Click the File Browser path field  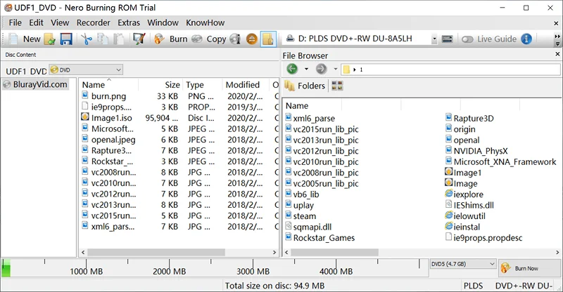pyautogui.click(x=450, y=69)
